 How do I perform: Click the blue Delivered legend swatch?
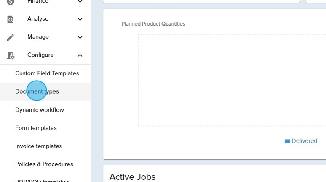tap(287, 141)
